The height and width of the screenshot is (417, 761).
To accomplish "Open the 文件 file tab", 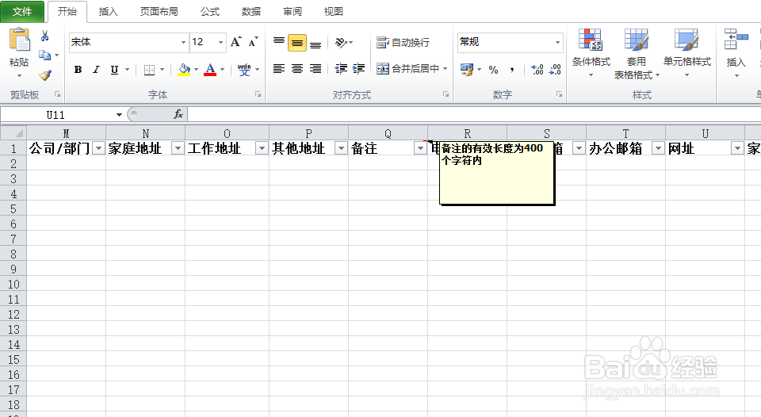I will click(22, 12).
